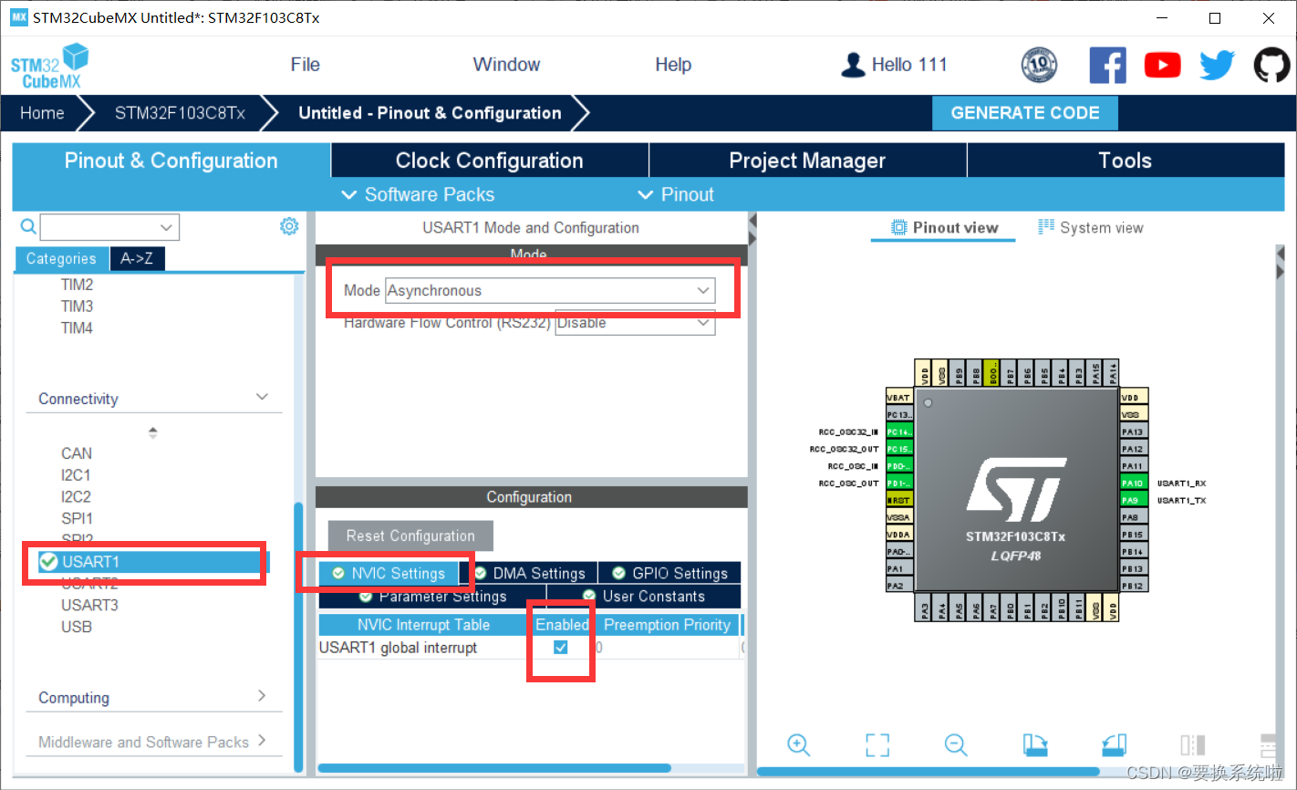Select pin PA1 on the chip
The height and width of the screenshot is (790, 1297).
click(x=898, y=568)
